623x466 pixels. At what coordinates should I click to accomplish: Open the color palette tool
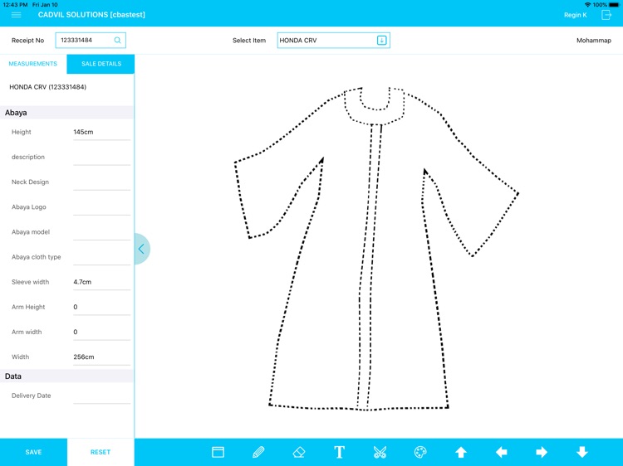[420, 452]
